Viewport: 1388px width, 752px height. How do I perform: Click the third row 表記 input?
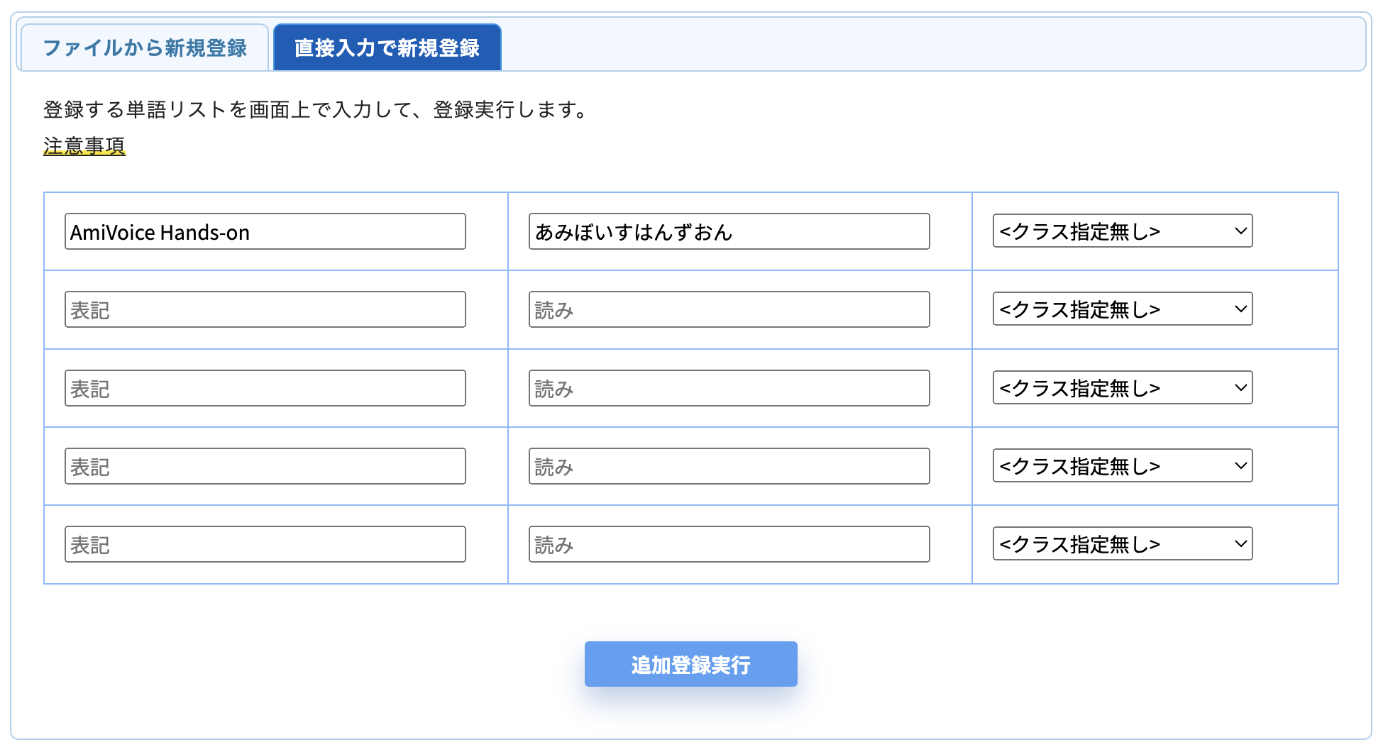point(265,388)
